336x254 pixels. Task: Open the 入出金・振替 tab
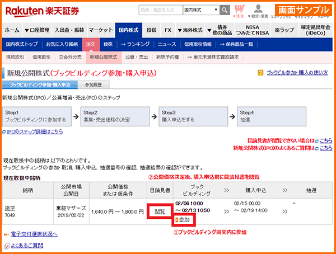click(69, 30)
